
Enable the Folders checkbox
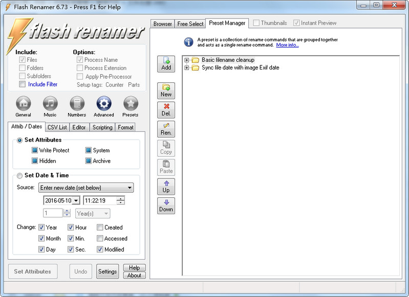[22, 68]
